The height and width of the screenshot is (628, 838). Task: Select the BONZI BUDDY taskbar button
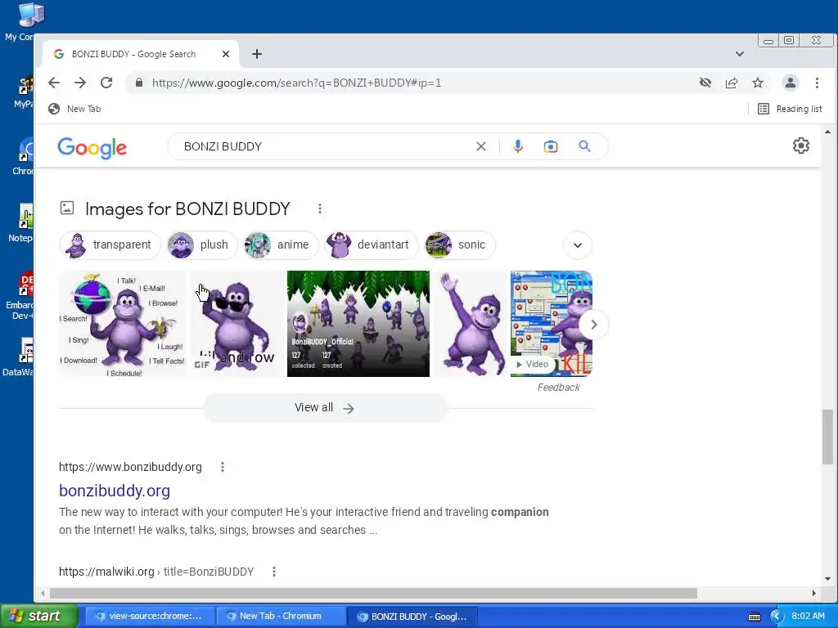pyautogui.click(x=412, y=617)
